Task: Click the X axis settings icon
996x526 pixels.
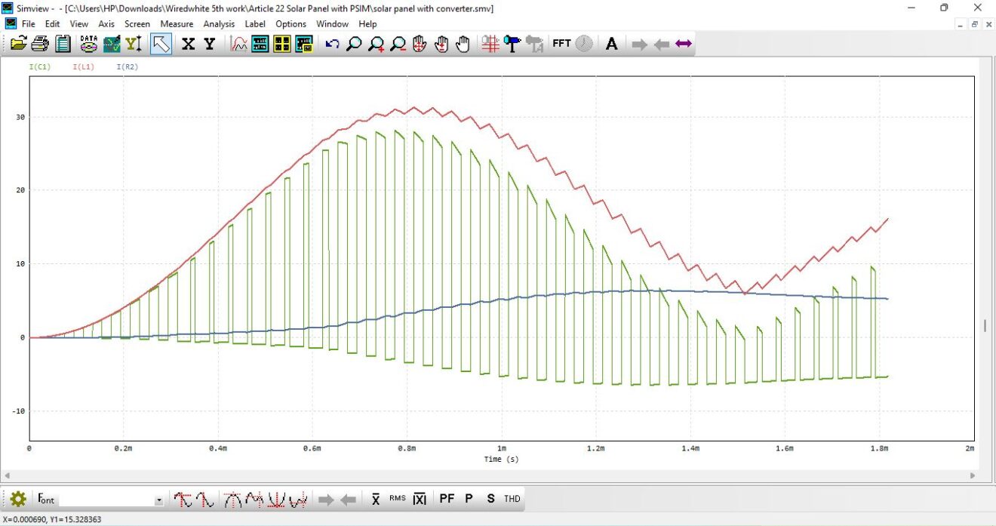Action: 187,43
